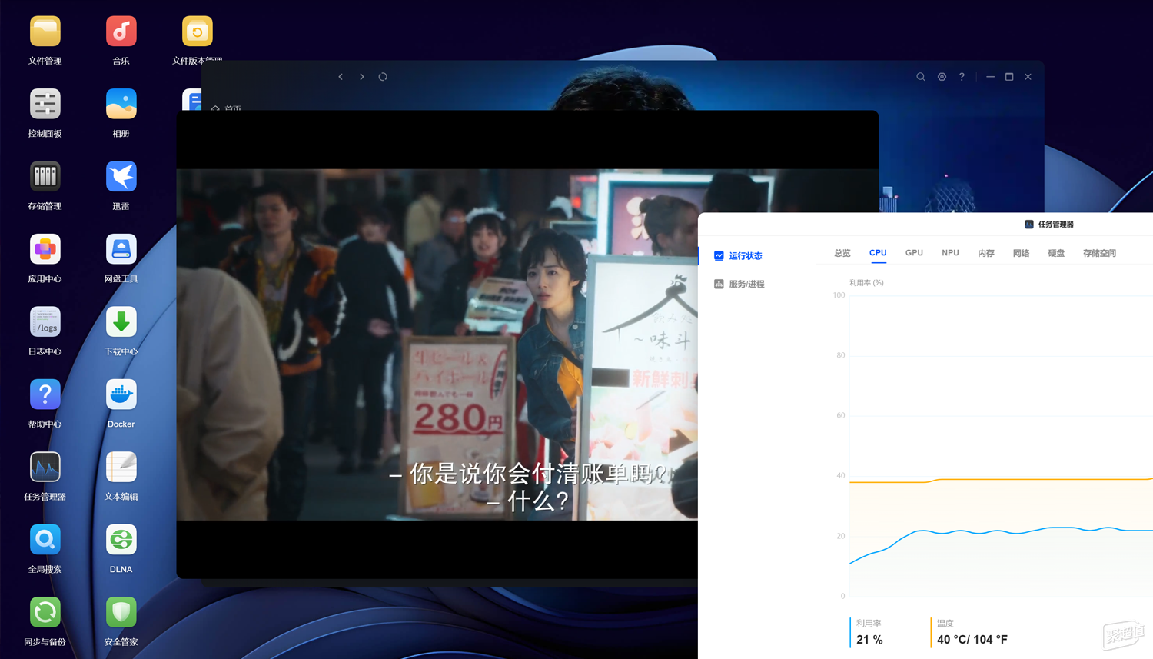Open the 文本编辑 text editor
Viewport: 1153px width, 659px height.
[121, 468]
